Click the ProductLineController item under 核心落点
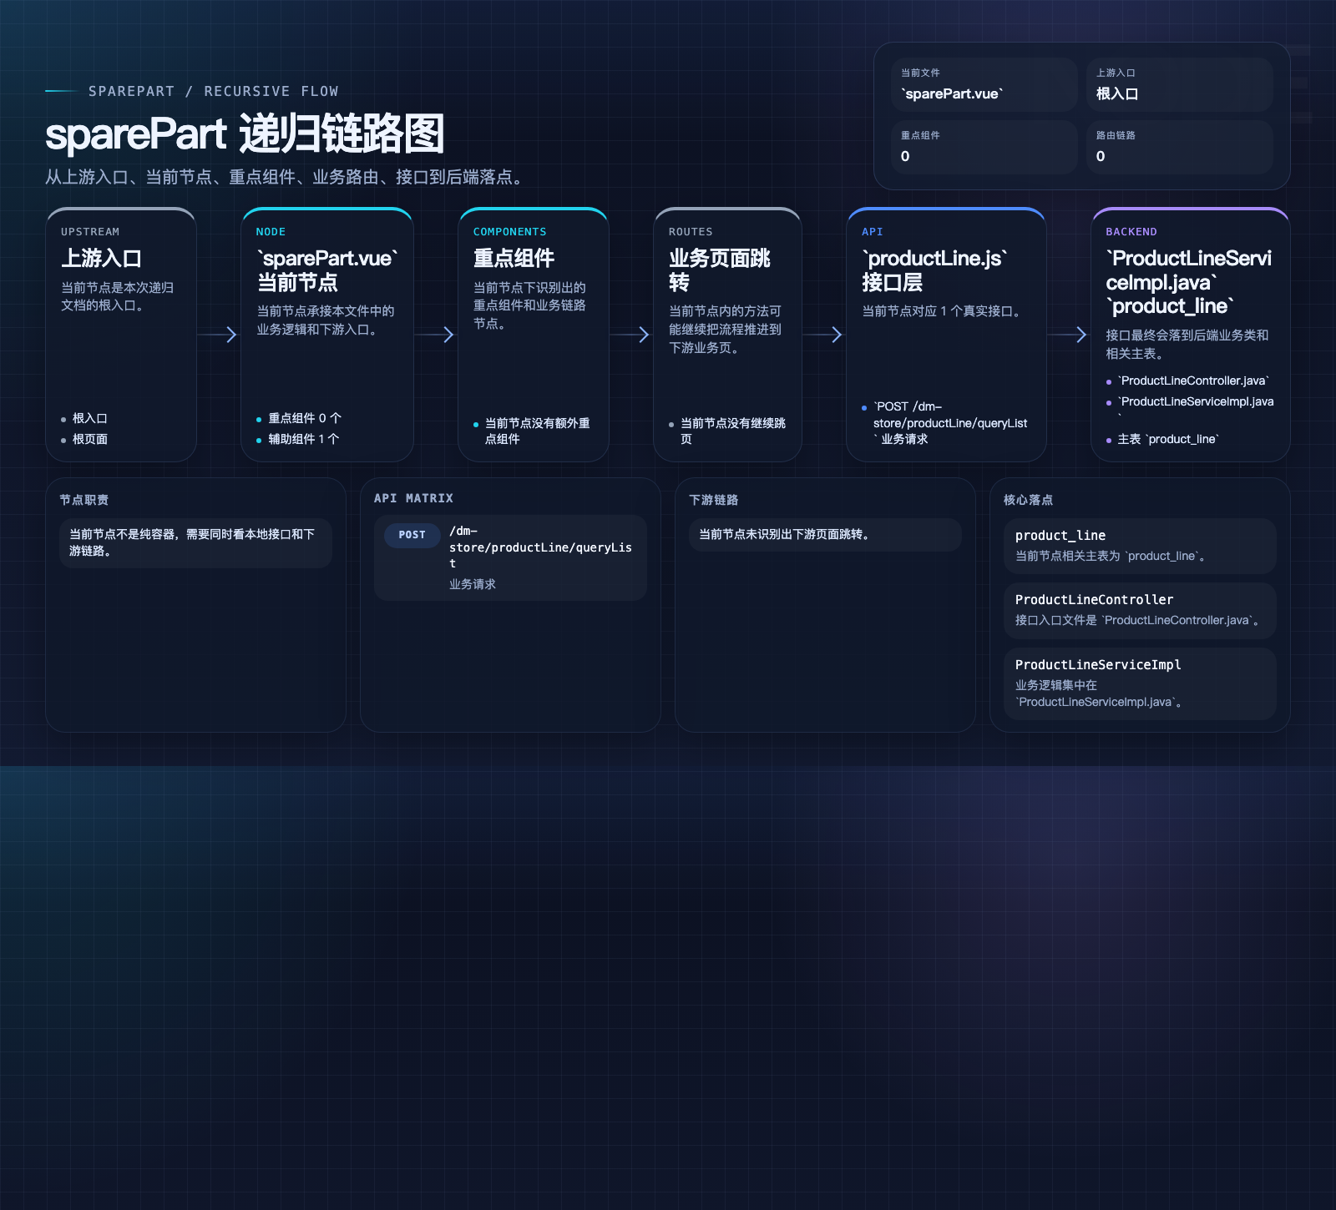The image size is (1336, 1210). coord(1140,610)
